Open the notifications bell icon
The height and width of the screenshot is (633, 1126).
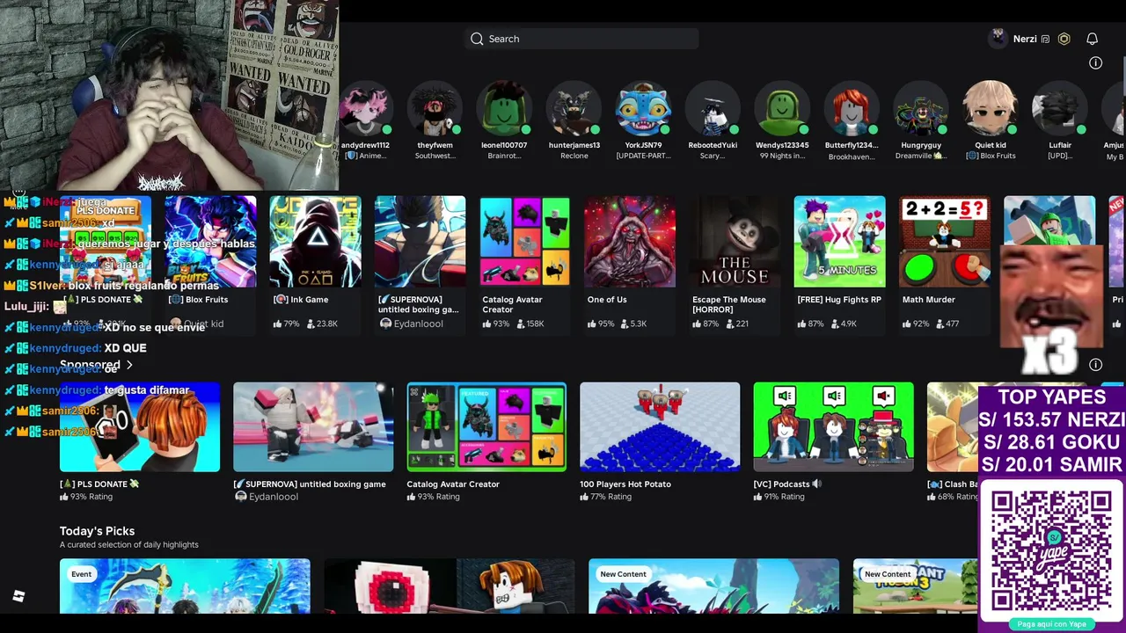[1092, 39]
